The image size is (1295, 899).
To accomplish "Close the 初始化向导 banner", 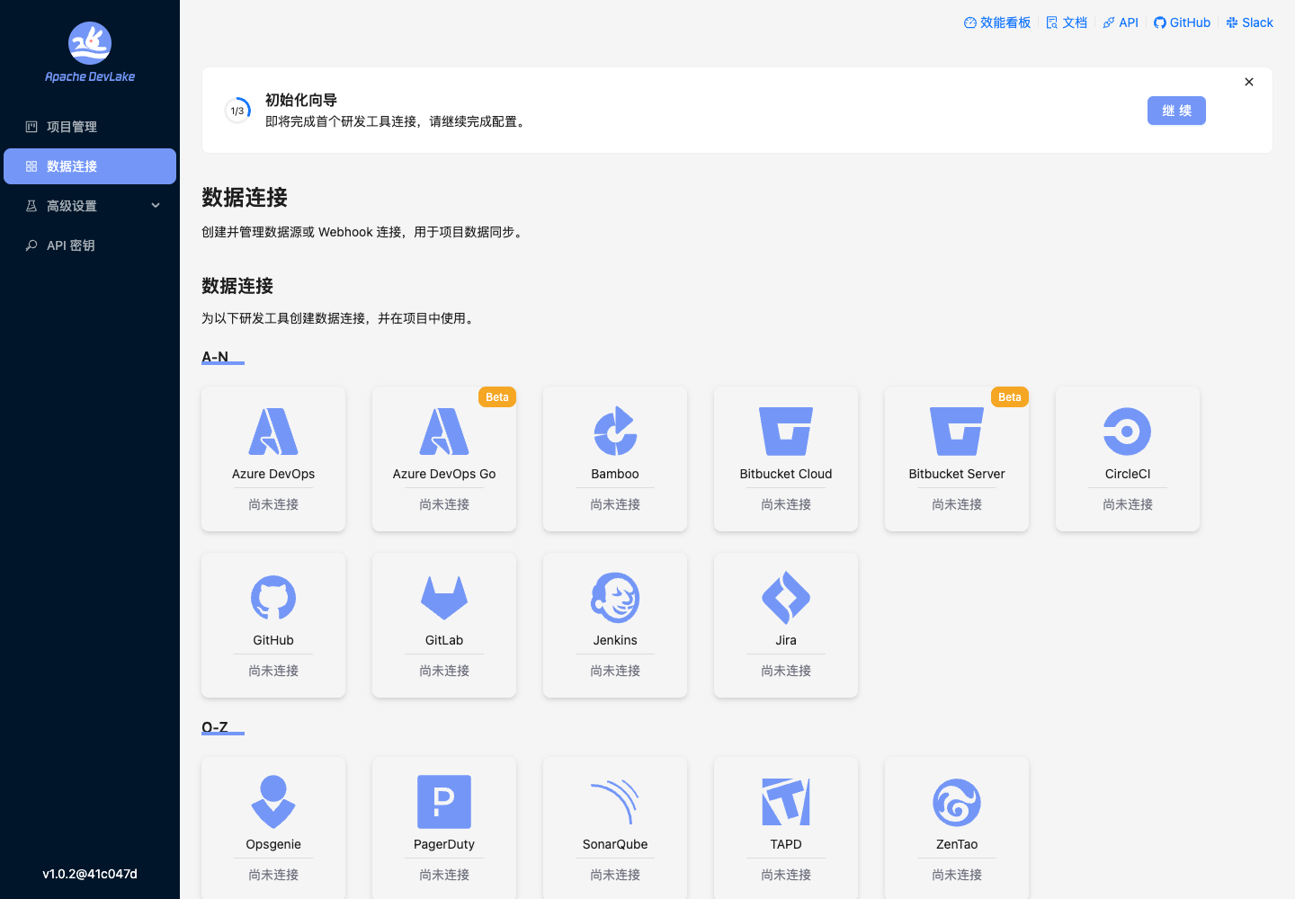I will click(x=1249, y=82).
